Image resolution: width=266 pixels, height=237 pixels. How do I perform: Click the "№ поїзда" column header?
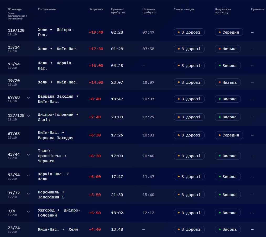coord(15,9)
